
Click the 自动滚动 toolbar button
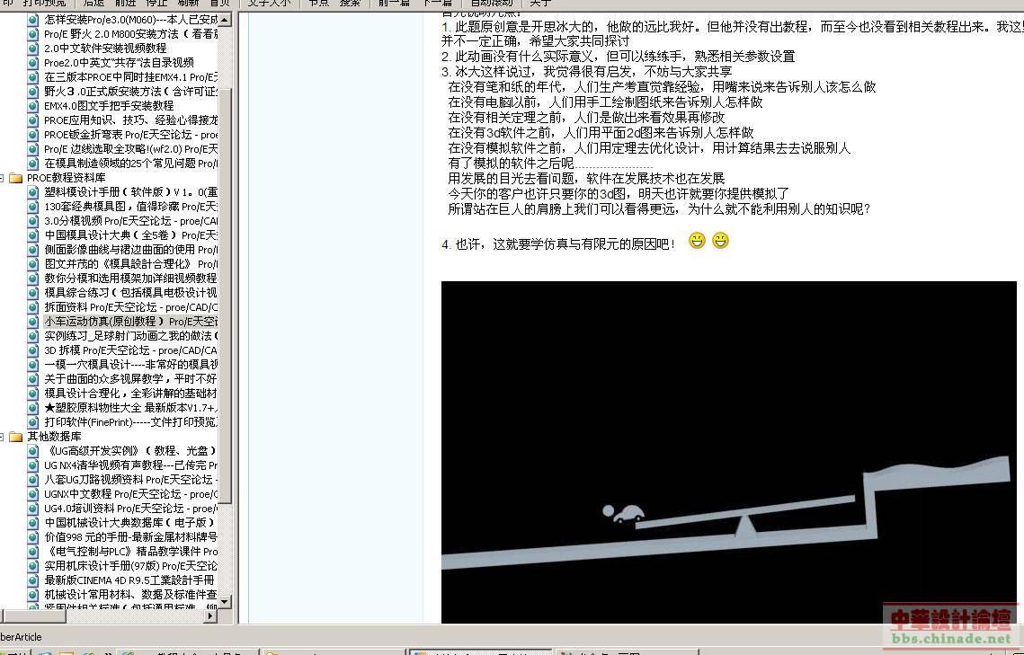(x=491, y=4)
